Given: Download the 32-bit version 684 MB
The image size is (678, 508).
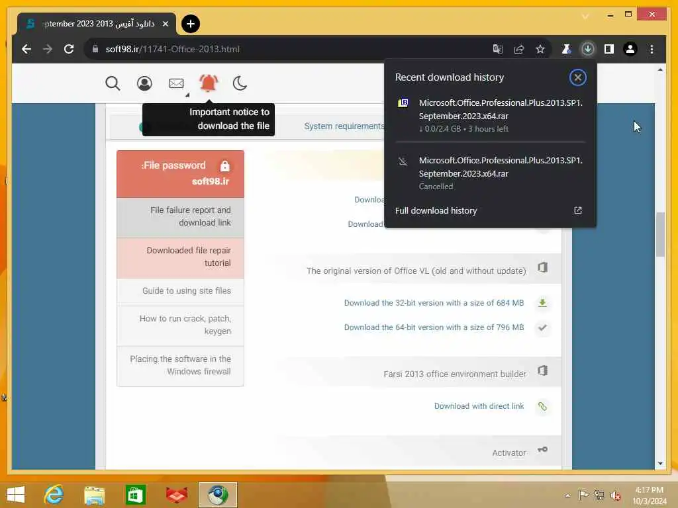Looking at the screenshot, I should (x=434, y=303).
